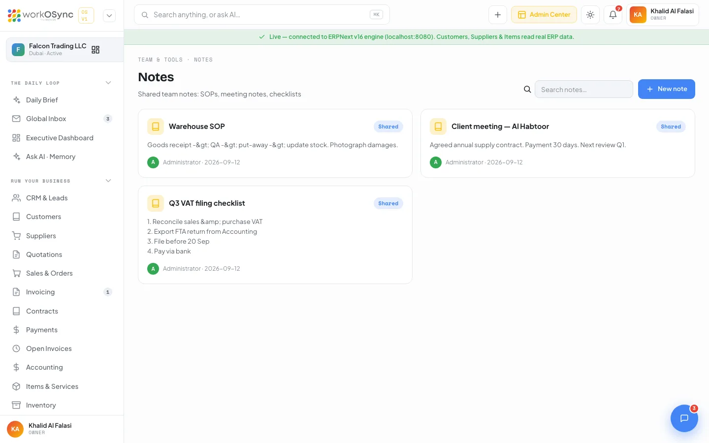Go to Payments page
This screenshot has height=443, width=709.
coord(62,330)
